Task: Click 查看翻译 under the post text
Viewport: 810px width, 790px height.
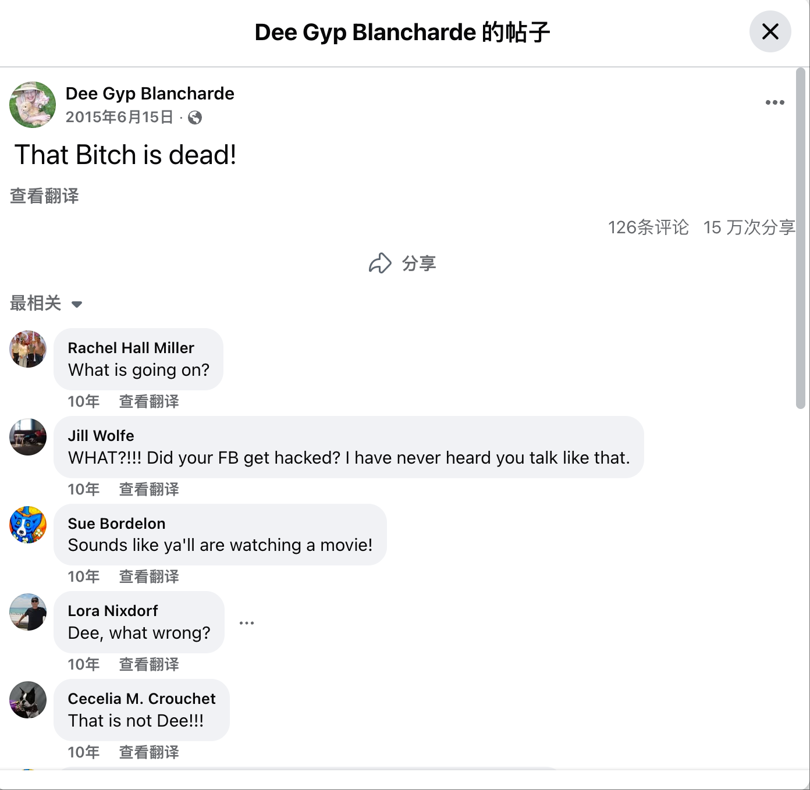Action: pyautogui.click(x=44, y=196)
